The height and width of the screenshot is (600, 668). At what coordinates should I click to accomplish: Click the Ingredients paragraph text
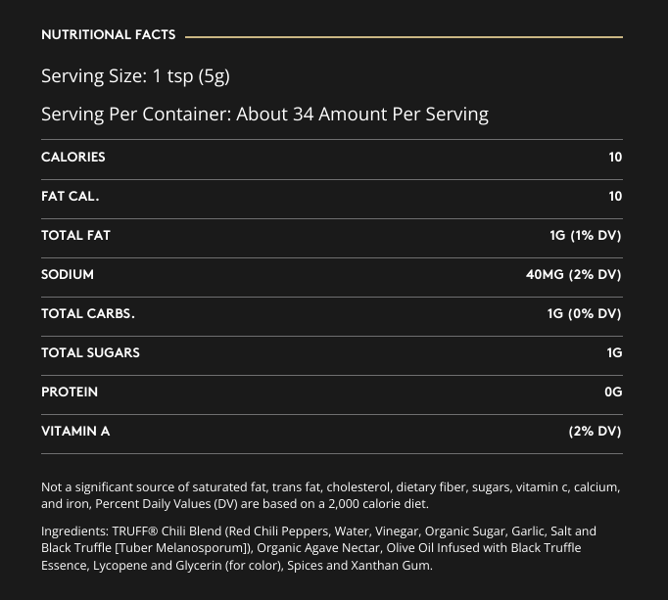point(318,548)
